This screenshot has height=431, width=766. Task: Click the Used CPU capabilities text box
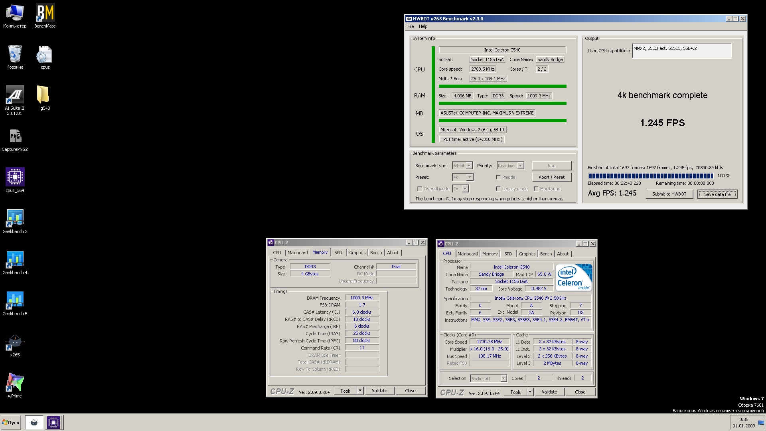(x=681, y=51)
